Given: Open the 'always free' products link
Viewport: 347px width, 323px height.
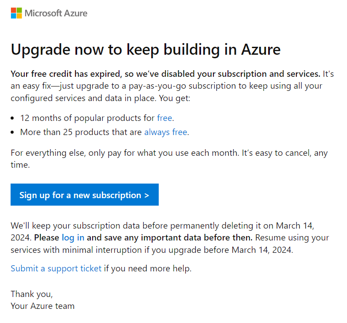Looking at the screenshot, I should tap(165, 132).
